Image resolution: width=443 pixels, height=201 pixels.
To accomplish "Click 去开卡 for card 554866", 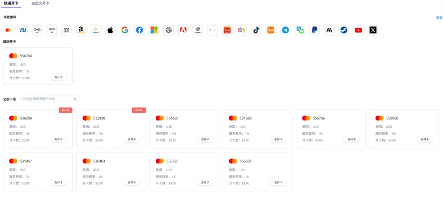I will click(205, 139).
